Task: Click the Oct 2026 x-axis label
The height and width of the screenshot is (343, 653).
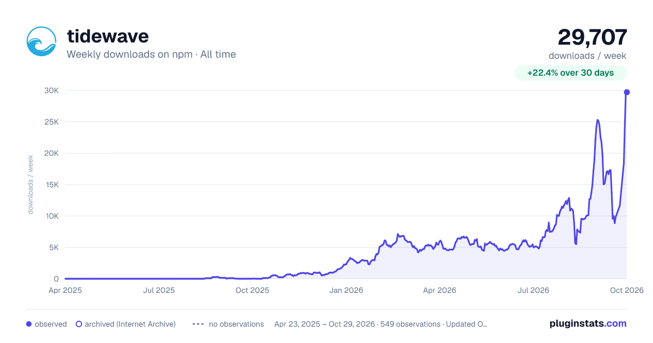Action: point(626,290)
